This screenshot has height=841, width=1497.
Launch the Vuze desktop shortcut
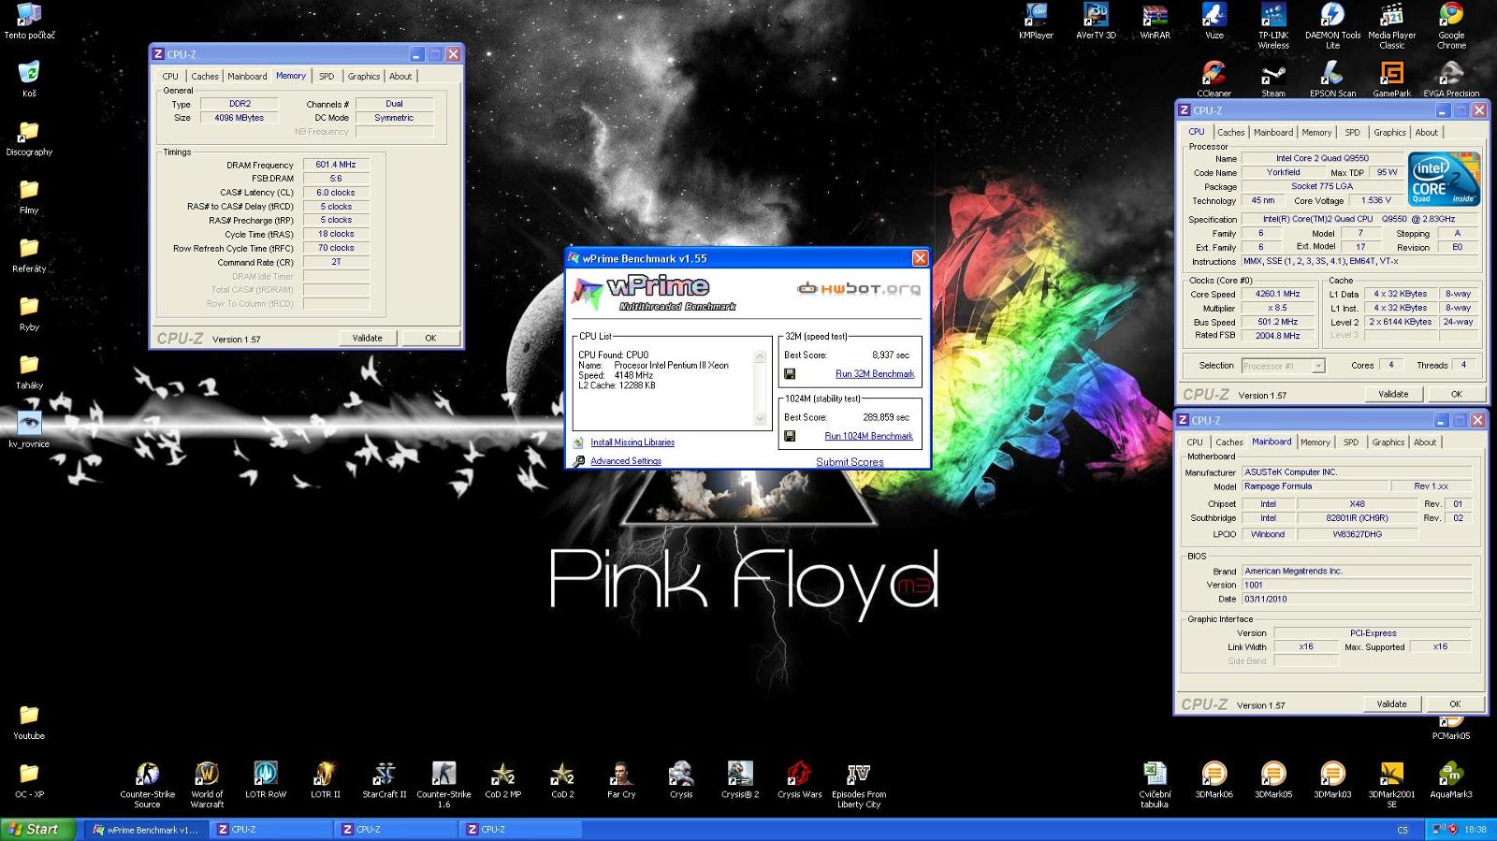[1214, 22]
